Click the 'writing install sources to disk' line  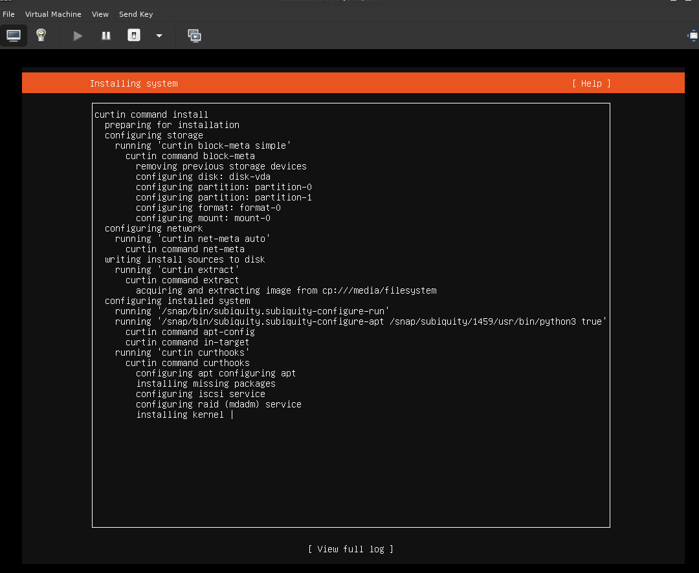click(x=184, y=259)
